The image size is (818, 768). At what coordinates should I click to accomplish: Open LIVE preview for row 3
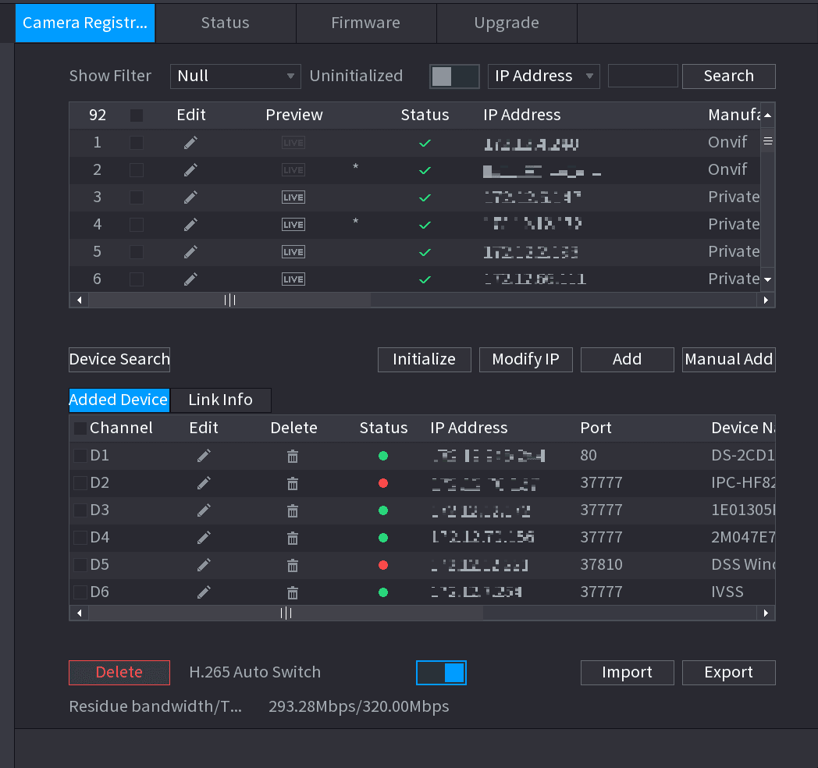coord(293,197)
